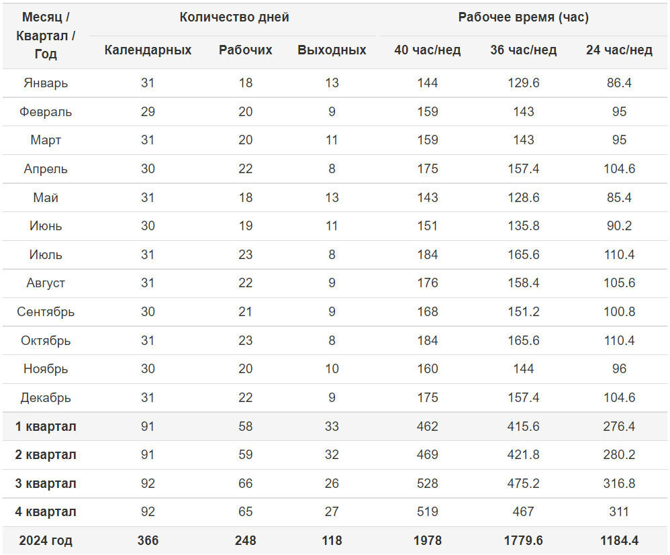The image size is (670, 555).
Task: Select the 36 час/нед column header
Action: click(x=524, y=50)
